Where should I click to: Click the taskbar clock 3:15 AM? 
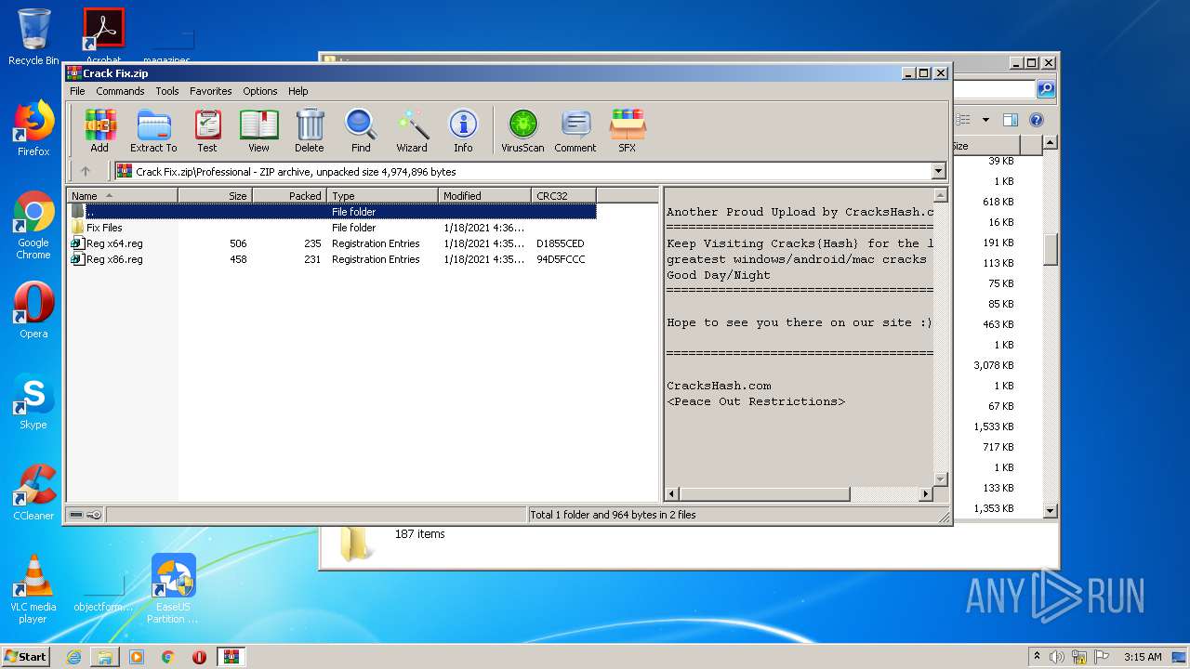[1143, 657]
